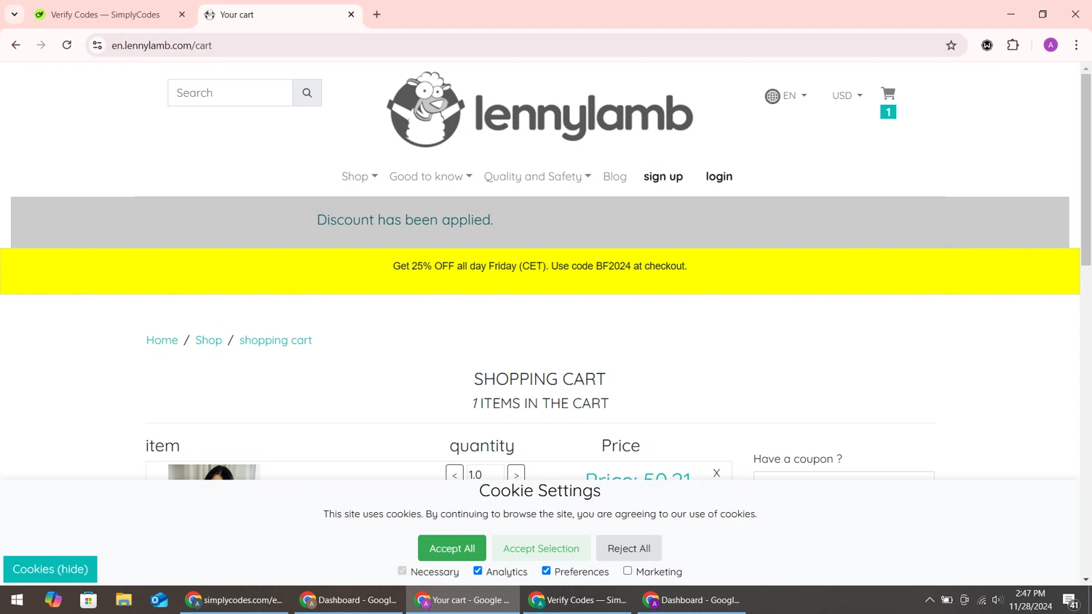Image resolution: width=1092 pixels, height=614 pixels.
Task: Close the Verify Codes tab
Action: coord(182,15)
